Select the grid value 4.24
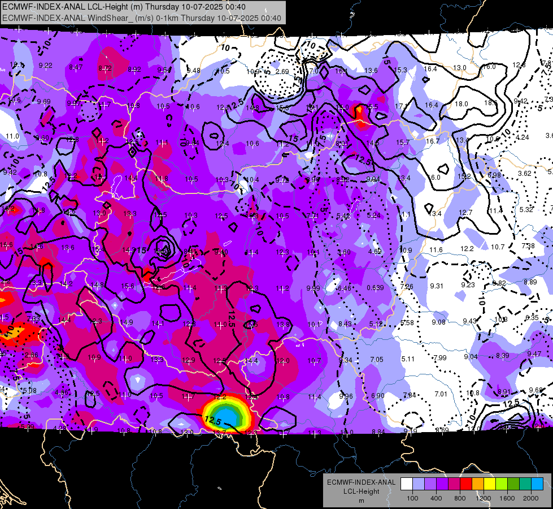Viewport: 553px width, 509px height. tap(522, 137)
